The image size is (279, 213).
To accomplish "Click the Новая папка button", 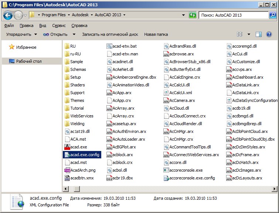I will point(156,34).
